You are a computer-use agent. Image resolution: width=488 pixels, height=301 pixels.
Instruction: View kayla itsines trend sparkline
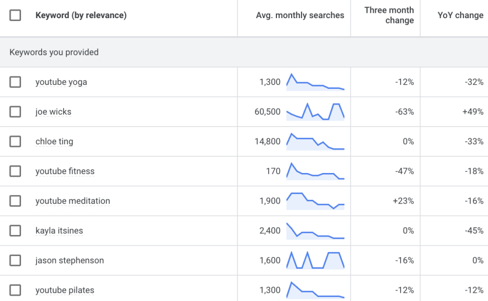click(315, 231)
